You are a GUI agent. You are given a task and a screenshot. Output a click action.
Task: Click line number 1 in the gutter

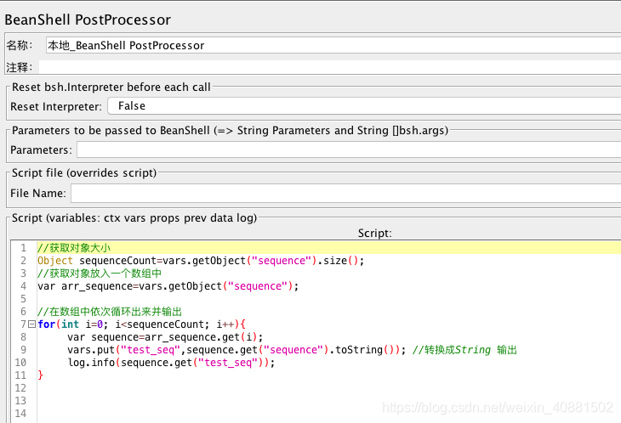click(23, 248)
